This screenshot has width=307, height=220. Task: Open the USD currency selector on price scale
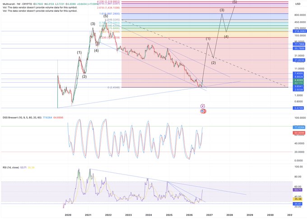pyautogui.click(x=298, y=4)
